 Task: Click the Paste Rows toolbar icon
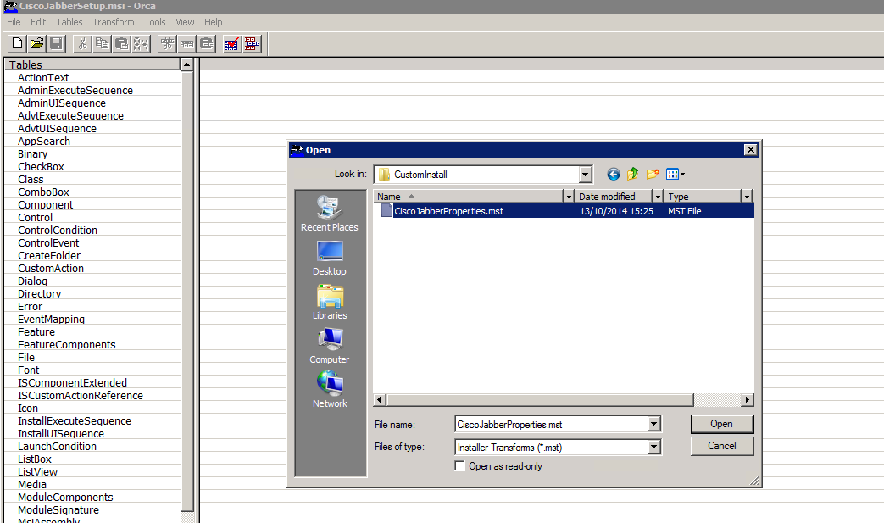pos(206,43)
